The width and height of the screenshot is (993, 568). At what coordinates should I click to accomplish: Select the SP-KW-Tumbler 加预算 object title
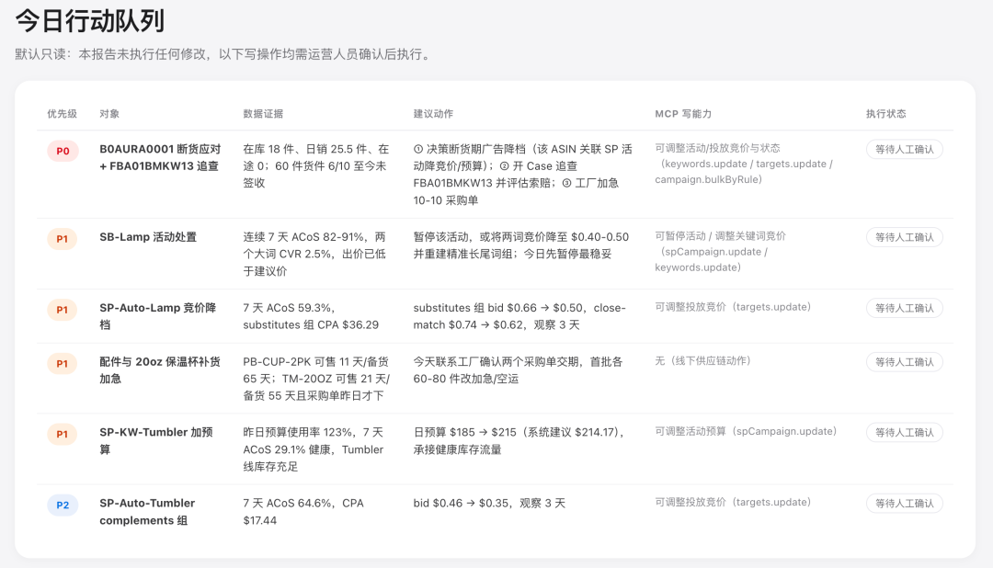click(155, 441)
